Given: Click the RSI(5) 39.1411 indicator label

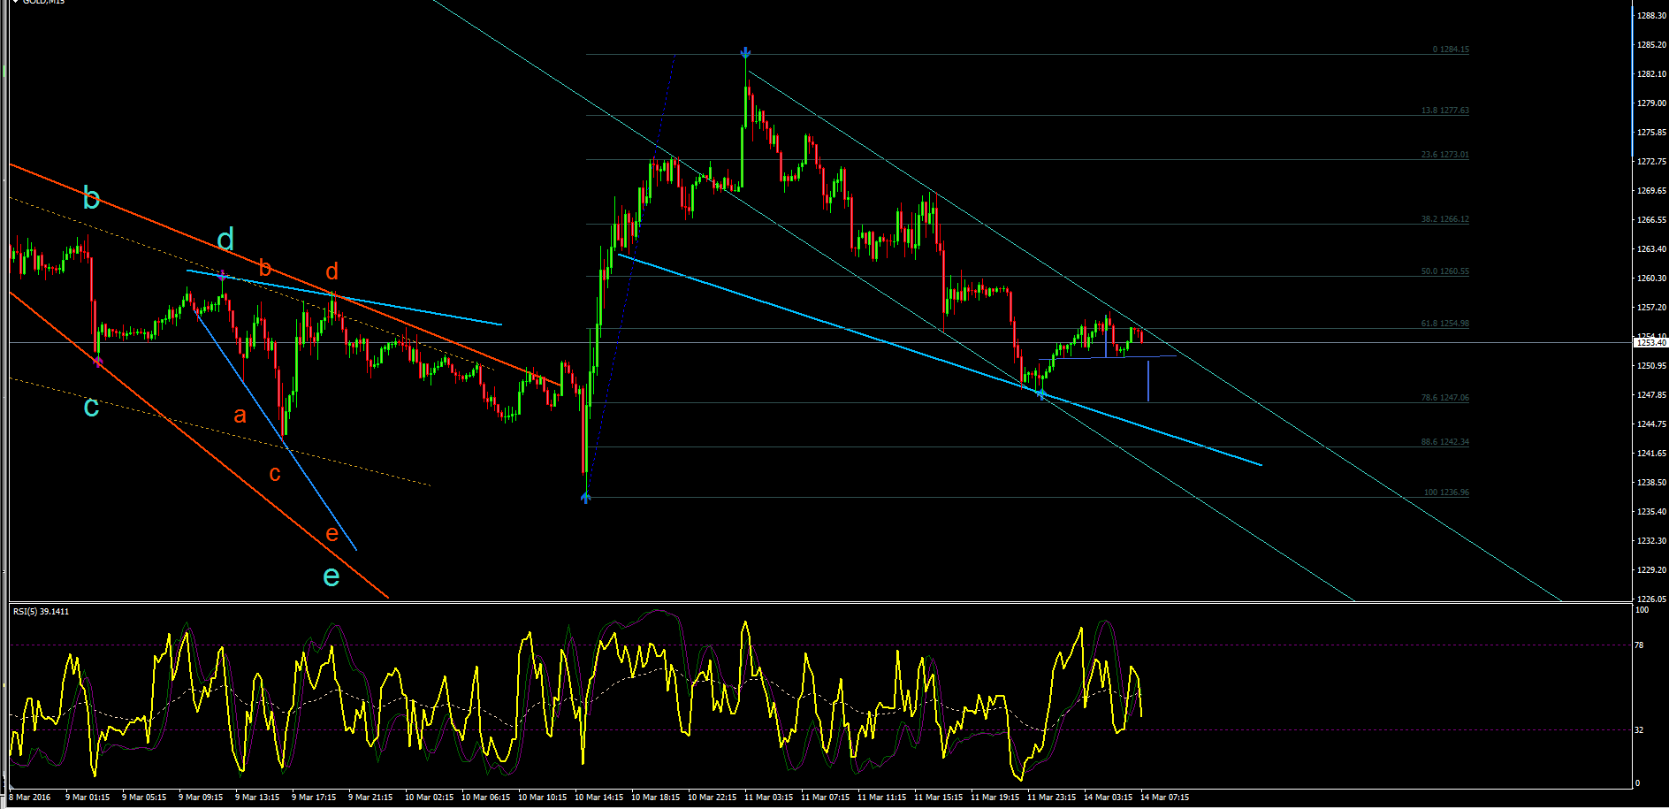Looking at the screenshot, I should [x=41, y=612].
